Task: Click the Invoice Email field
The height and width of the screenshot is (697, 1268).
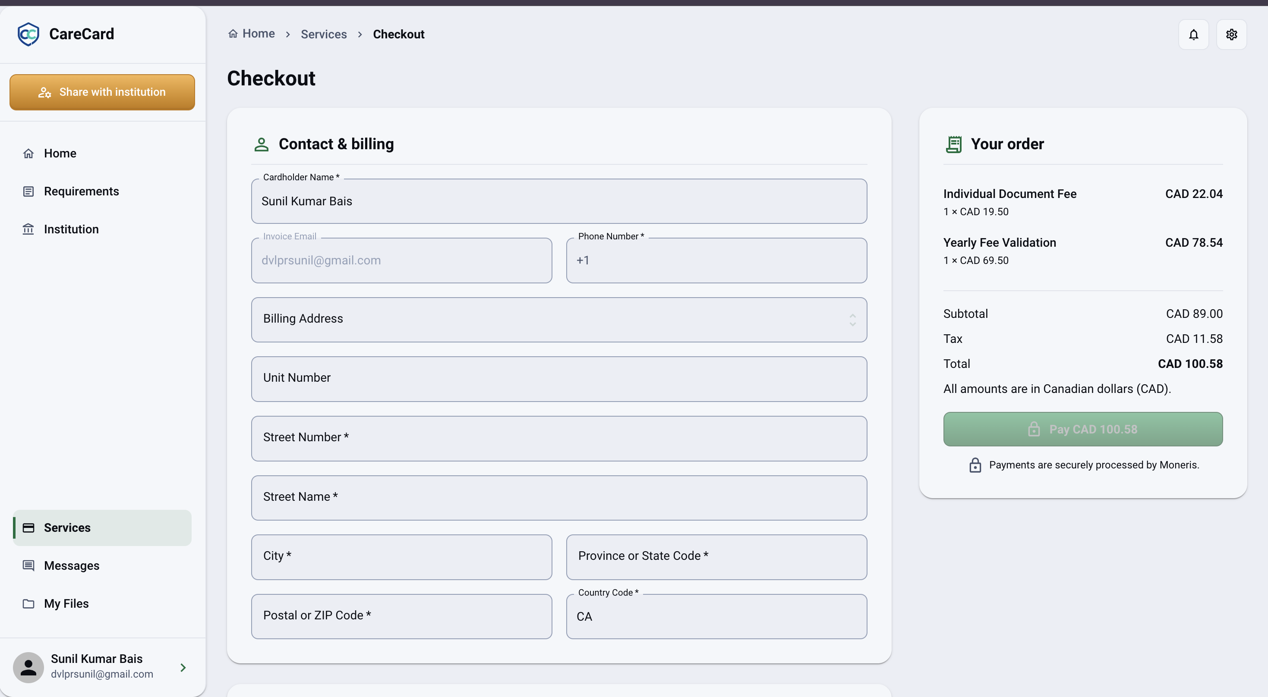Action: tap(401, 261)
